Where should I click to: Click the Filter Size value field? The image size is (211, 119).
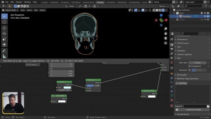[197, 63]
